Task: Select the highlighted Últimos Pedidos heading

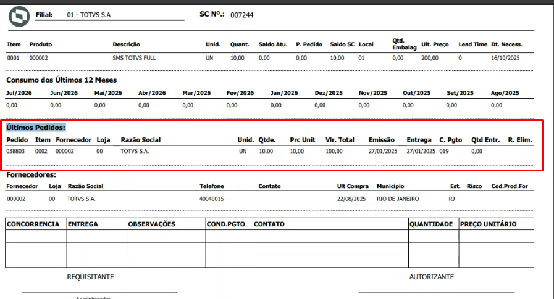Action: pyautogui.click(x=36, y=128)
